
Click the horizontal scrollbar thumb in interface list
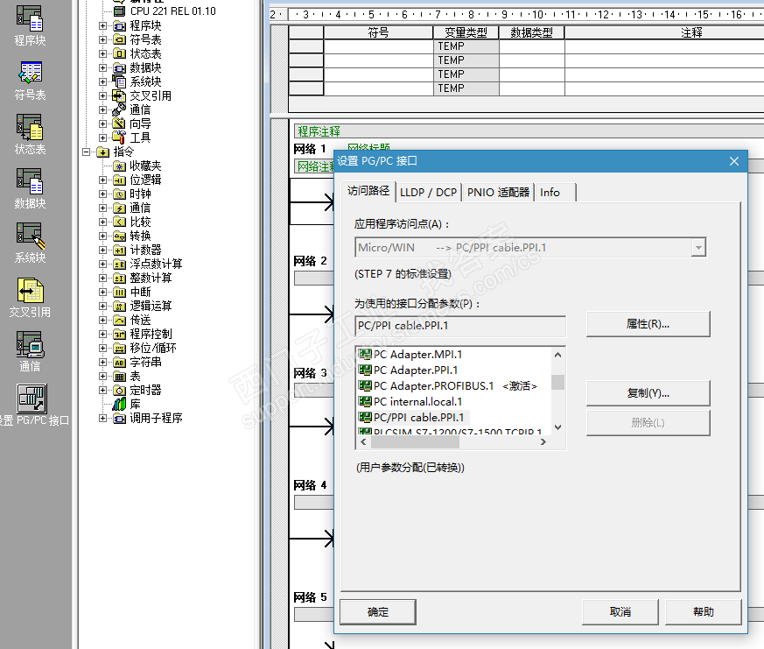click(x=415, y=441)
